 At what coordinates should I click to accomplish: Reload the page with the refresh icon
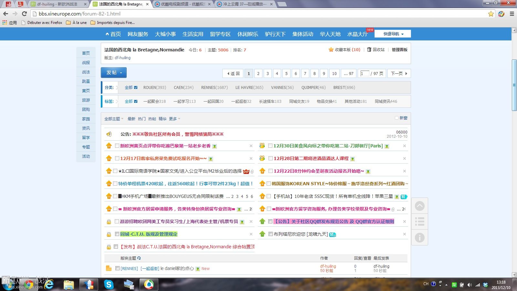(x=24, y=14)
